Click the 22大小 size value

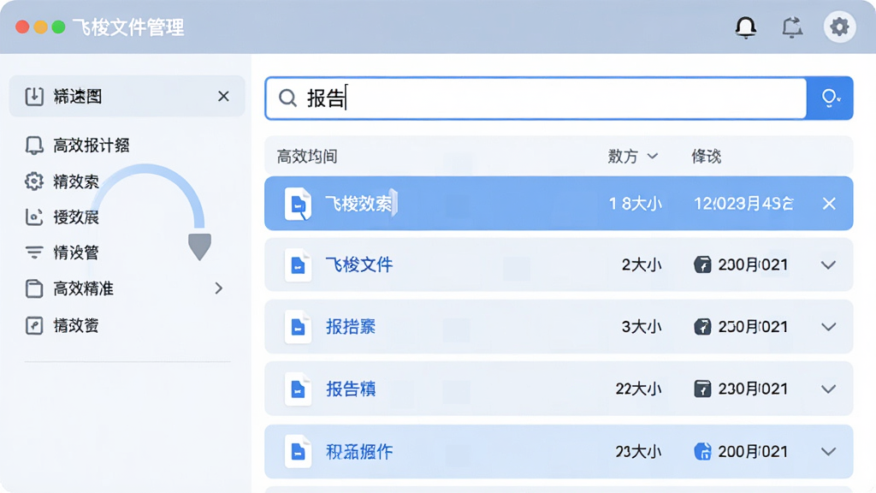point(638,389)
